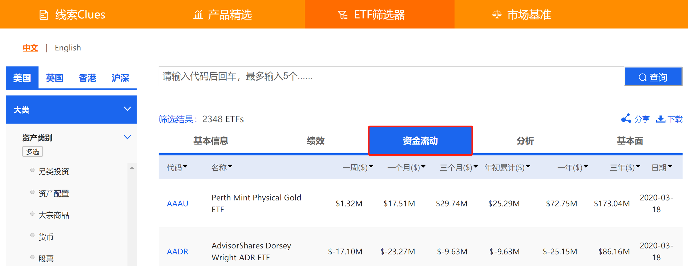Collapse the 大类 section chevron
Image resolution: width=688 pixels, height=266 pixels.
click(x=127, y=109)
